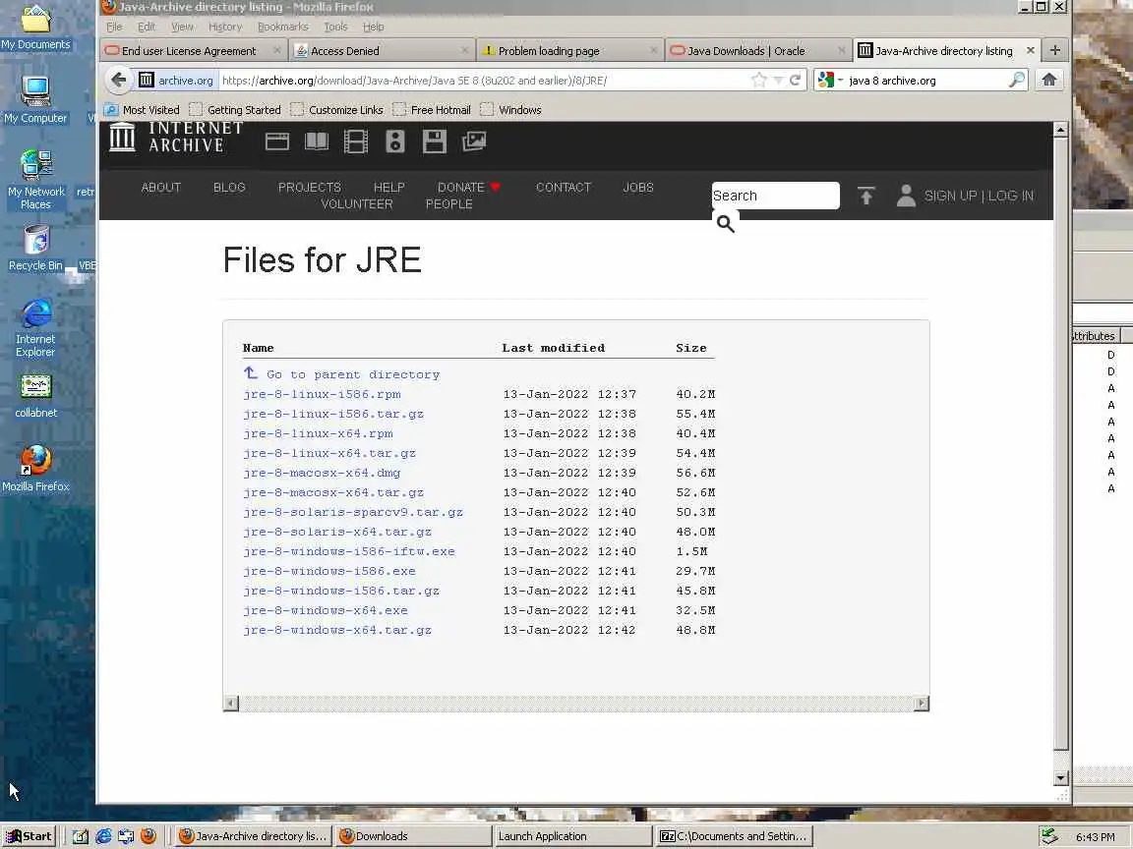Click the user avatar icon
This screenshot has height=849, width=1133.
click(x=906, y=196)
